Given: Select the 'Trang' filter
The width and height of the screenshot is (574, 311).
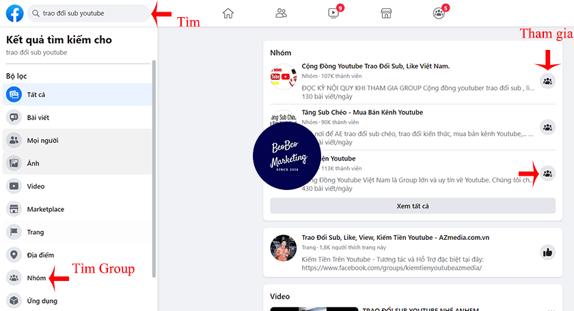Looking at the screenshot, I should [77, 232].
